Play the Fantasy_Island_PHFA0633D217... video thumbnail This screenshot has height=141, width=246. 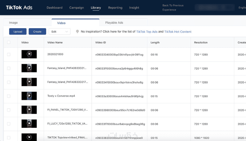[29, 82]
